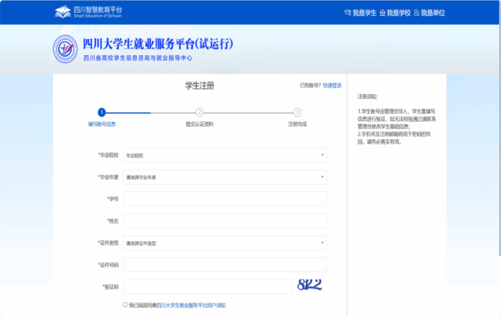Viewport: 501px width, 316px height.
Task: Open the 毕业院校 dropdown
Action: pos(225,155)
